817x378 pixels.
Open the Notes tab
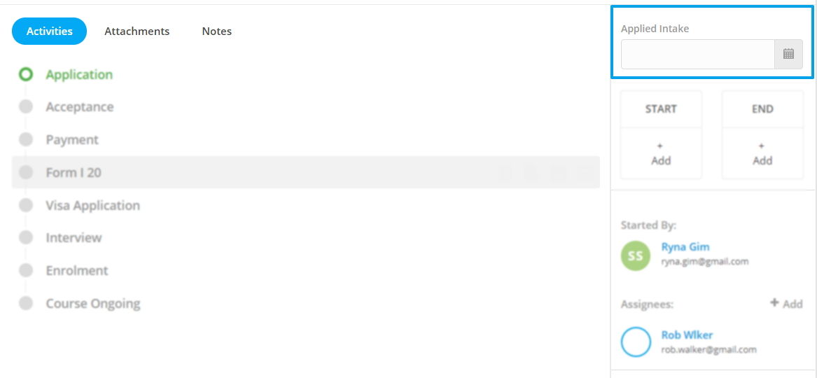pos(217,31)
